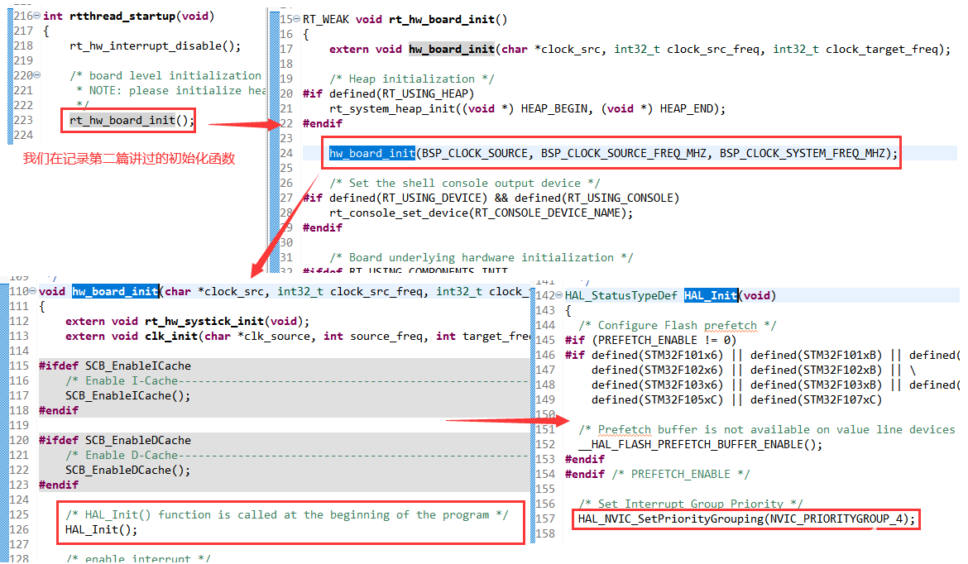Select the HAL_NVIC_SetPriorityGrouping boxed statement
Screen dimensions: 968x564
coord(745,519)
